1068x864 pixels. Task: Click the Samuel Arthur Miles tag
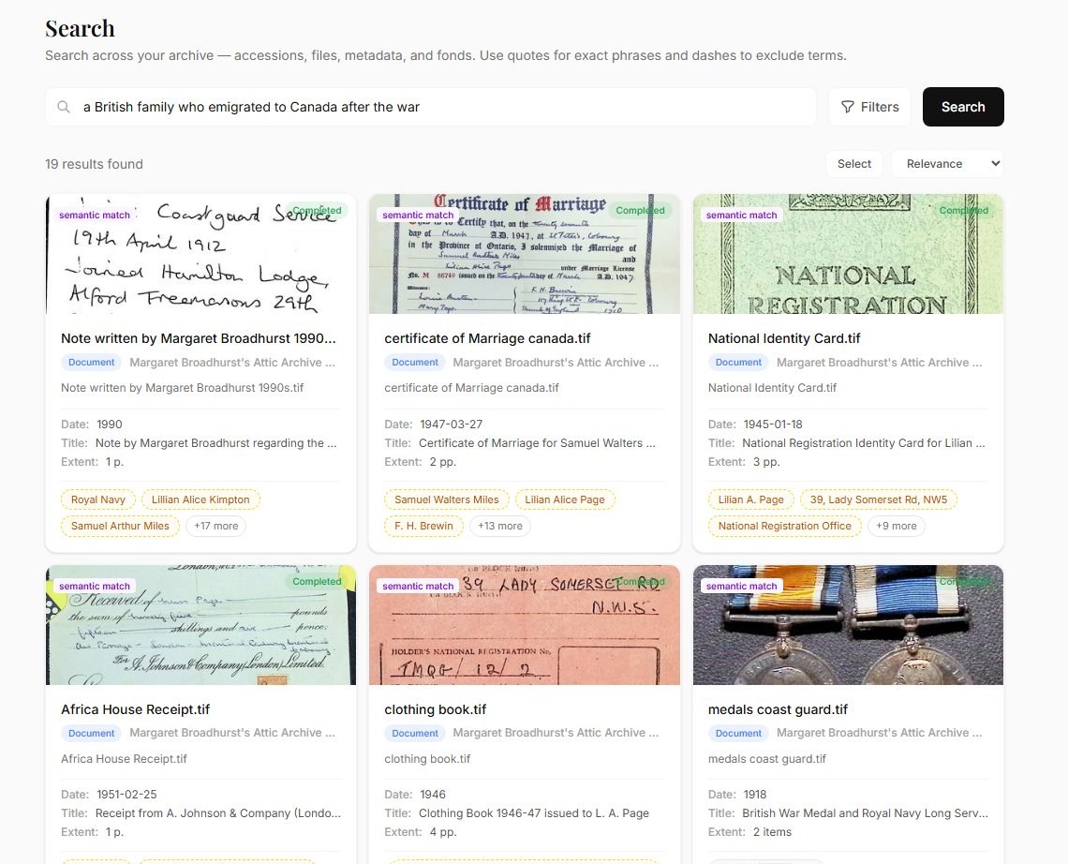[120, 526]
